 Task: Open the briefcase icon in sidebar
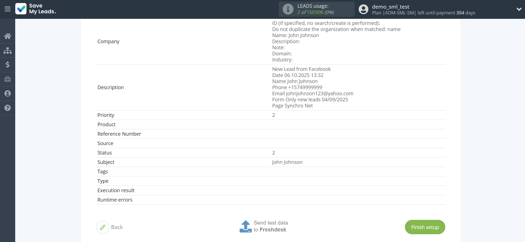[7, 79]
